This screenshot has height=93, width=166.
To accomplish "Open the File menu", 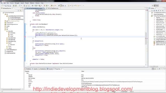I will tap(2, 3).
